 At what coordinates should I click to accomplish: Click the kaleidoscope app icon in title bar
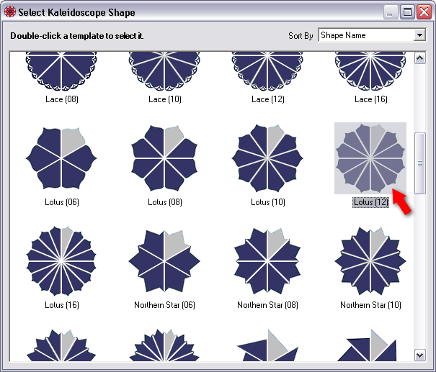[x=10, y=12]
